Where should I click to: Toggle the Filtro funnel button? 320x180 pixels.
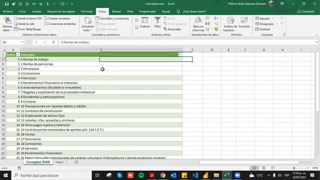point(157,23)
